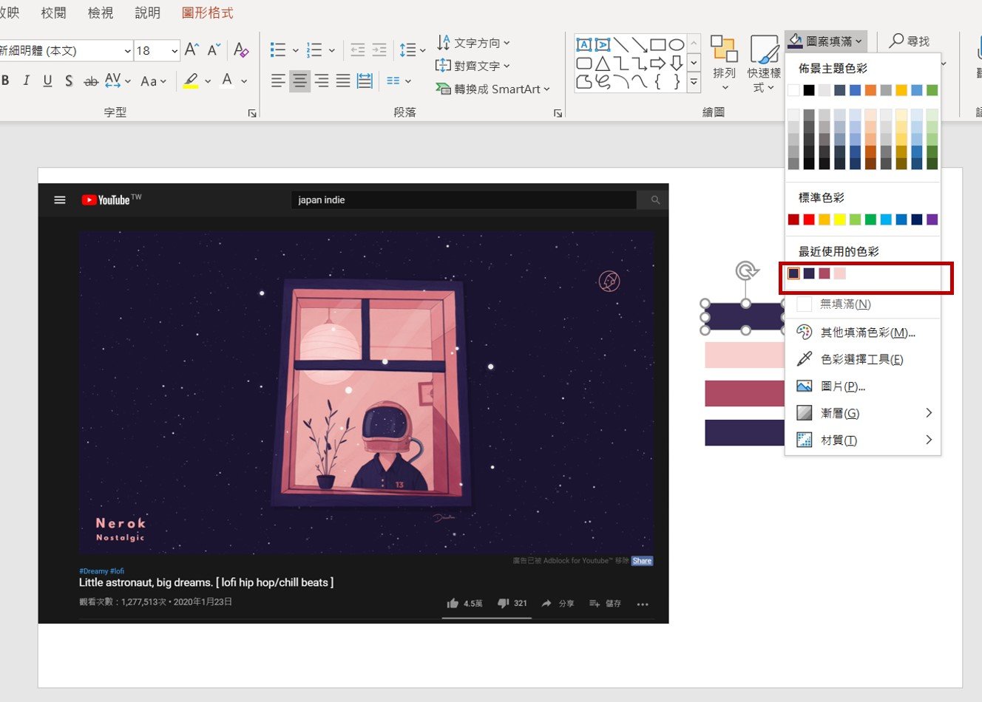Apply bullet list formatting
The image size is (982, 702).
pyautogui.click(x=278, y=50)
